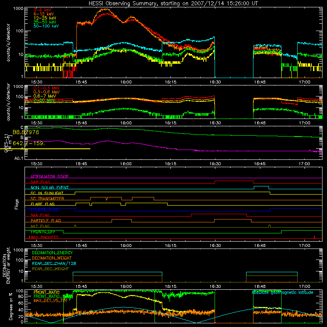This screenshot has height=327, width=327.
Task: Click the 'B8.82978' annotation in GOES panel
Action: [26, 132]
